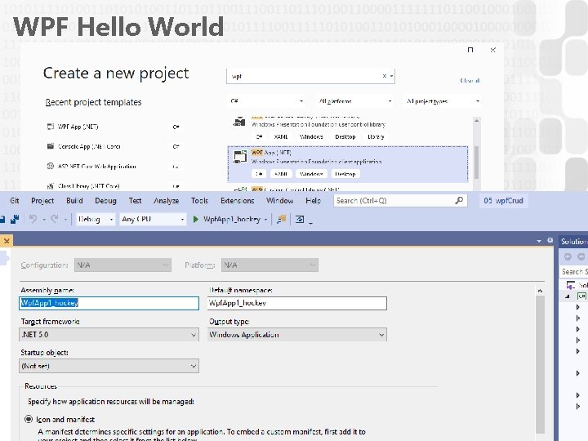Click scroll-up arrow of template results list

tap(476, 120)
